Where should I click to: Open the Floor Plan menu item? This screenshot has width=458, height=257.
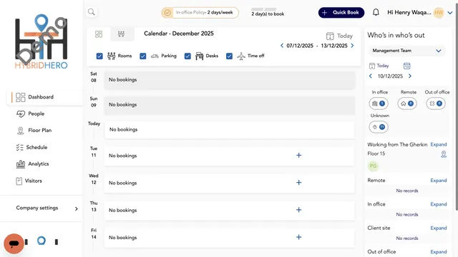(34, 131)
